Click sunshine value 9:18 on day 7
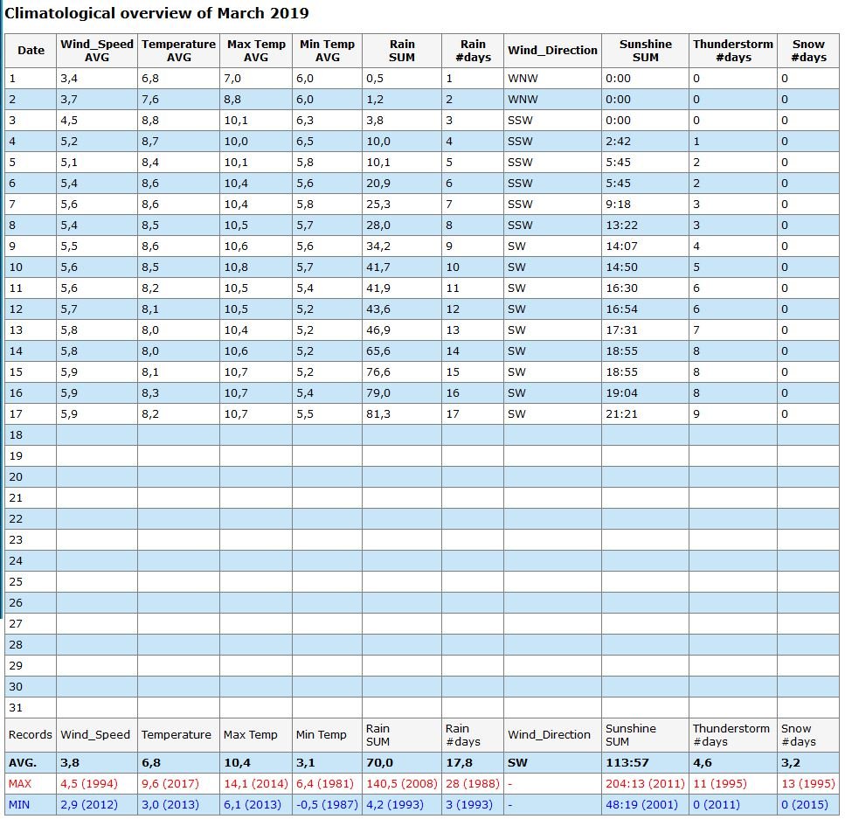The image size is (845, 819). click(618, 205)
